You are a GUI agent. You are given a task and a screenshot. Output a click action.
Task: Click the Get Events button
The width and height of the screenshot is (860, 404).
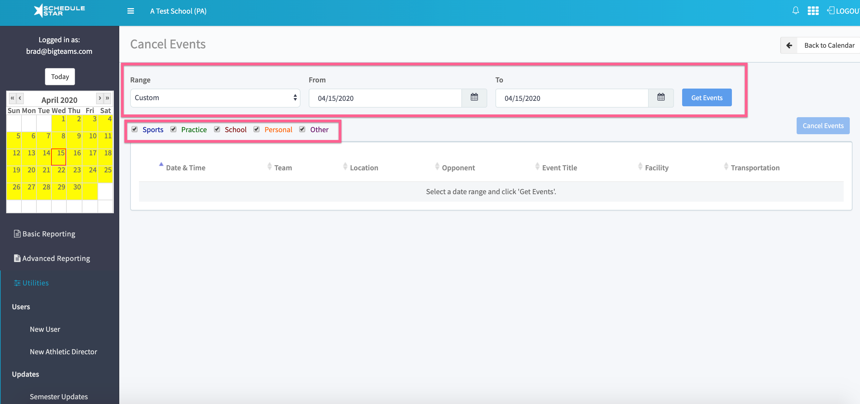[x=706, y=97]
